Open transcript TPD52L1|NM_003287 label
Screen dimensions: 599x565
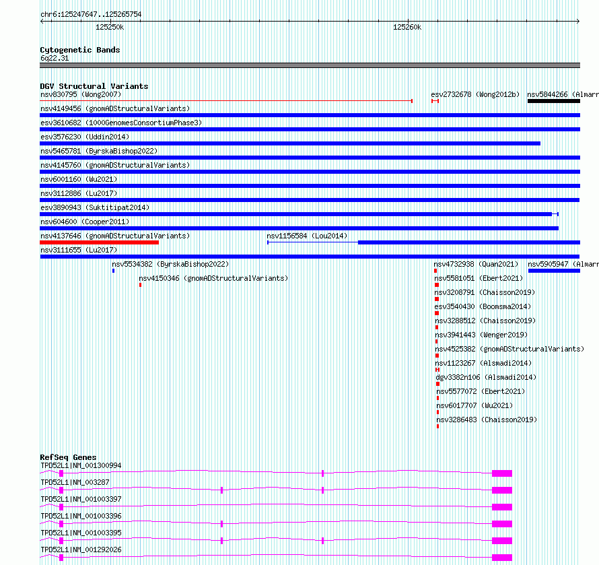(x=75, y=482)
